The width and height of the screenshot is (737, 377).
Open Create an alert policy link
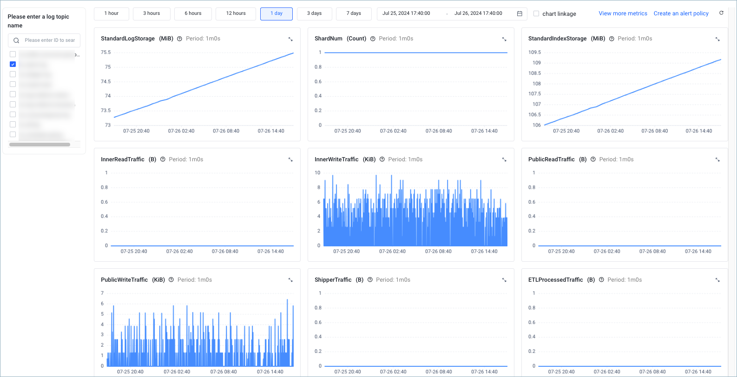(x=681, y=13)
